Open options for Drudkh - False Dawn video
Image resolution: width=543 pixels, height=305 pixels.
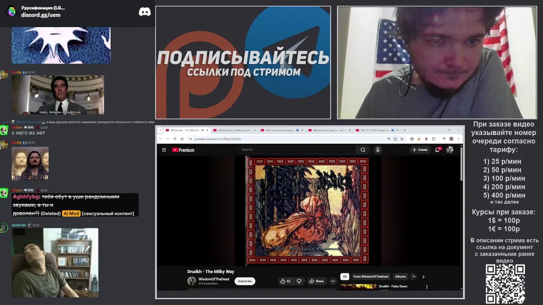[427, 287]
